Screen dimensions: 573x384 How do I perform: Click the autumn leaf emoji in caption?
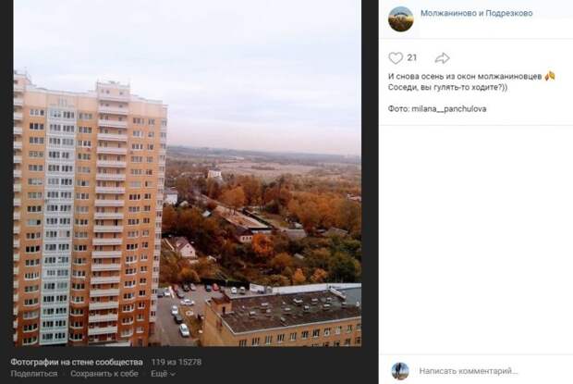[550, 76]
